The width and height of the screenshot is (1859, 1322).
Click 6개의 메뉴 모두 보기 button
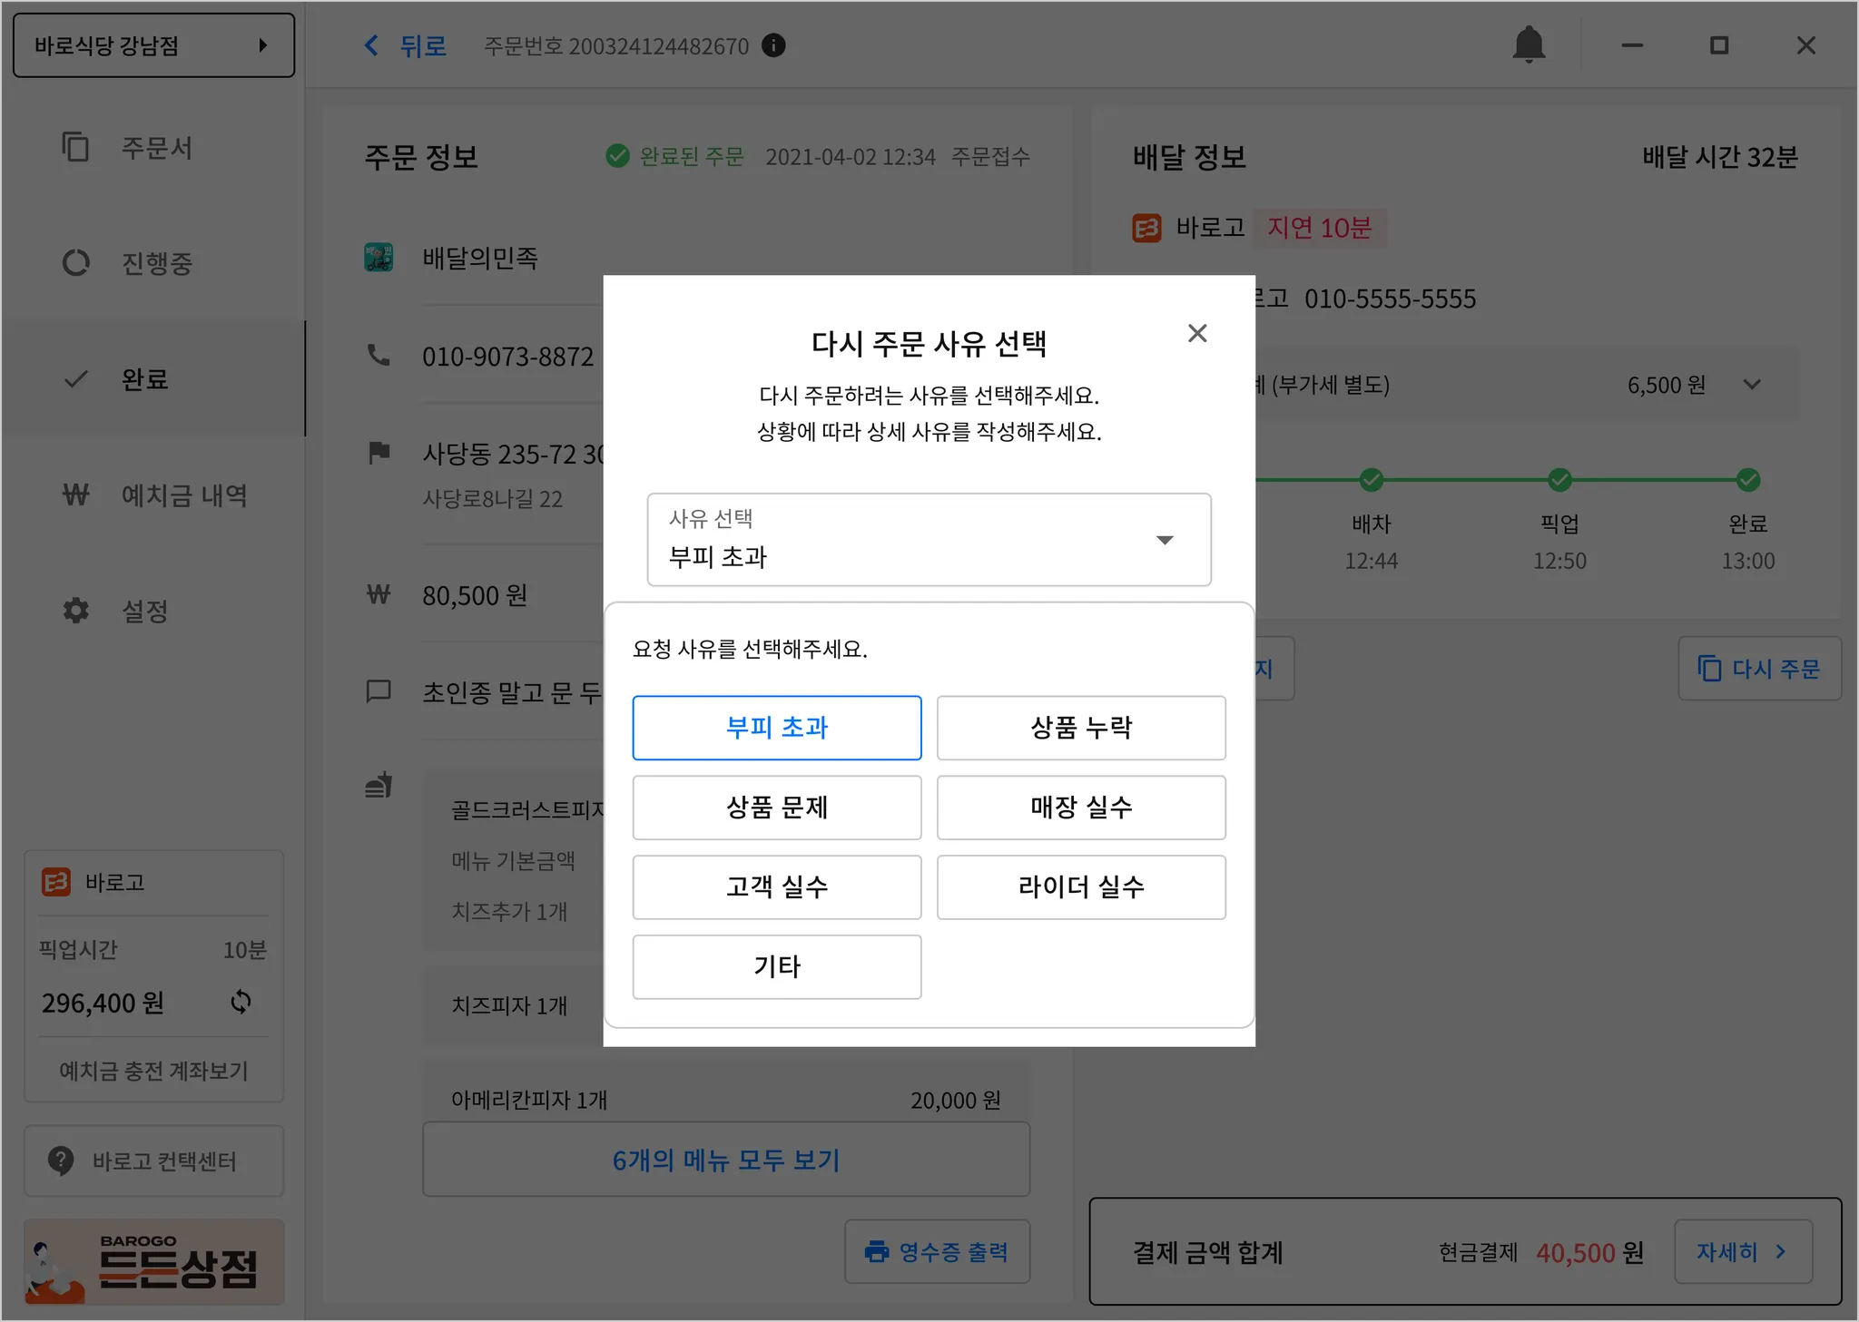(x=725, y=1160)
